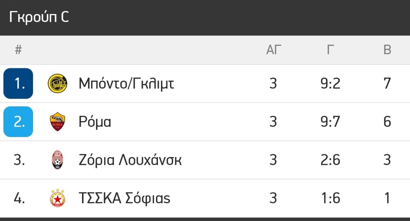
Task: Click the CSKA Sofia club crest
Action: tap(58, 198)
